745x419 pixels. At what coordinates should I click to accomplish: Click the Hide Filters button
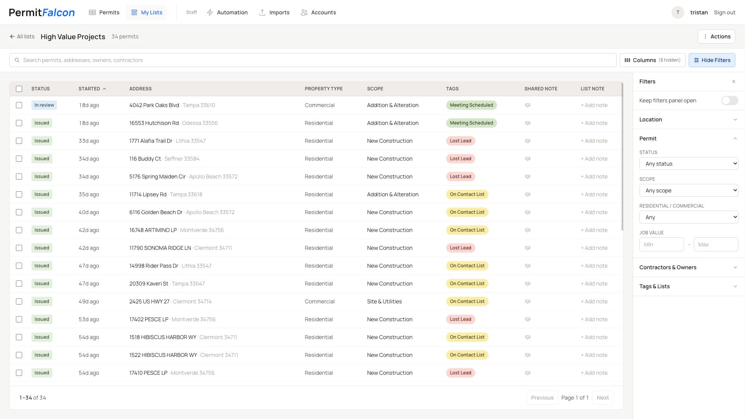point(712,60)
